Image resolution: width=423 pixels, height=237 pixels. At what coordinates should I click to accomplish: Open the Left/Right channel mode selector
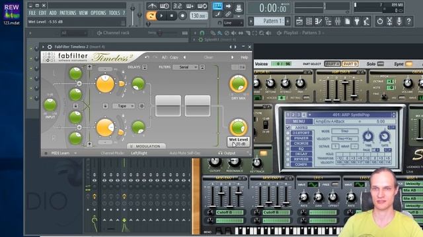[x=139, y=153]
